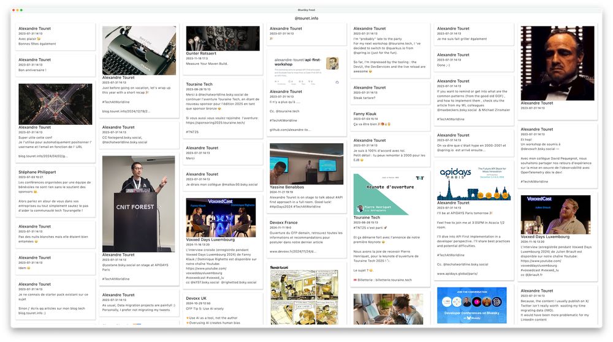
Task: Select the Gunter Rotsaert author name
Action: (x=201, y=53)
